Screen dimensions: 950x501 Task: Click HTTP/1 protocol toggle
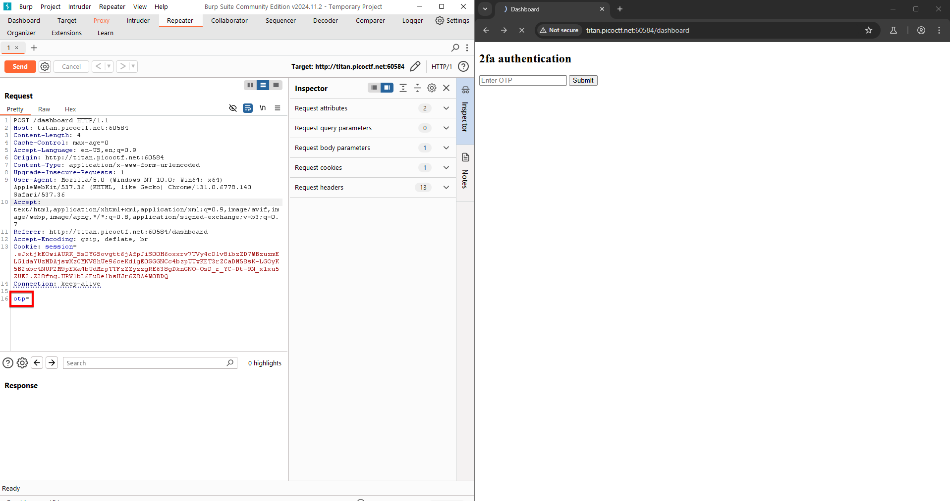tap(442, 66)
